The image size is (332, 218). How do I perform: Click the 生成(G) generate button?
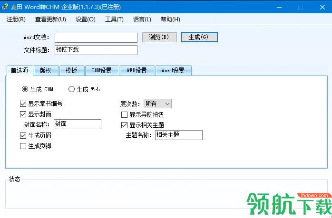[199, 37]
